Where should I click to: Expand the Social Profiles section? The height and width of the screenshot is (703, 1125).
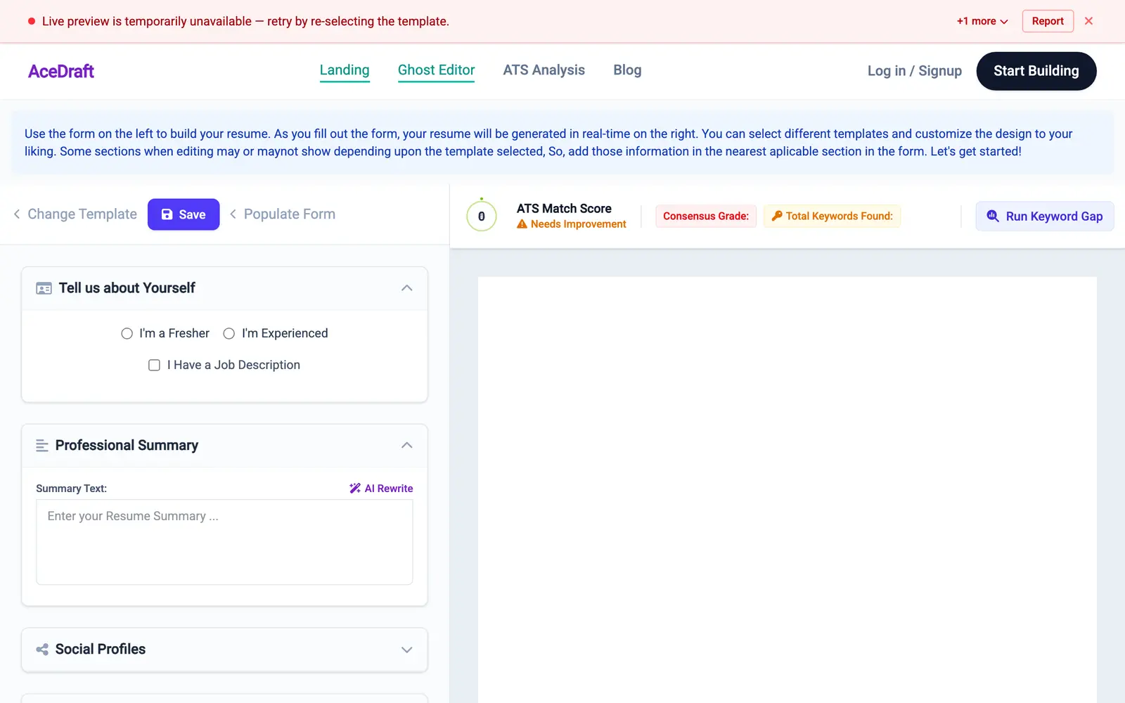[x=406, y=650]
